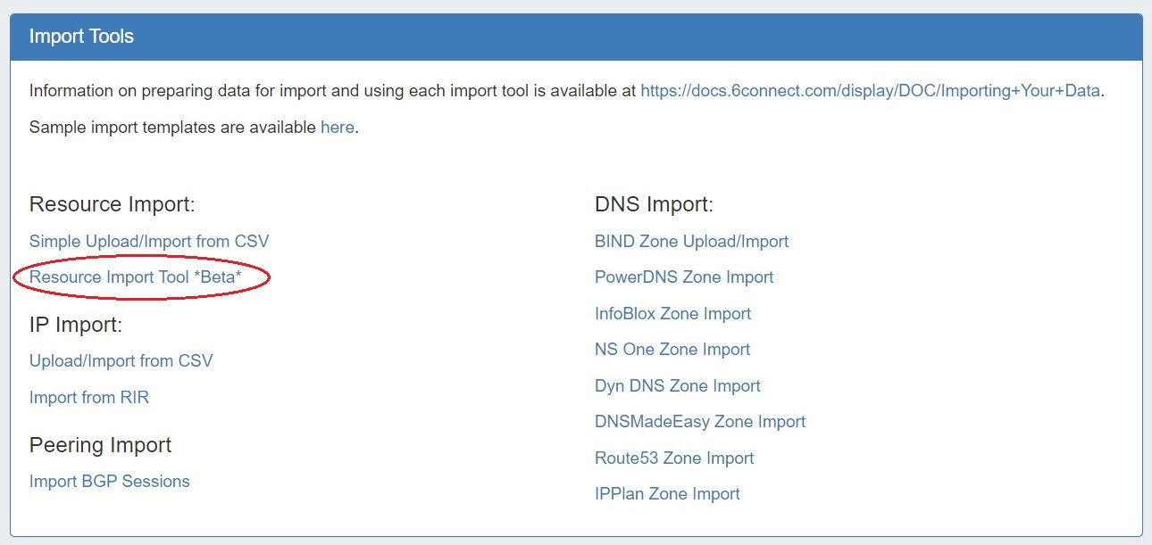Open InfoBlox Zone Import
This screenshot has height=545, width=1152.
[x=672, y=314]
